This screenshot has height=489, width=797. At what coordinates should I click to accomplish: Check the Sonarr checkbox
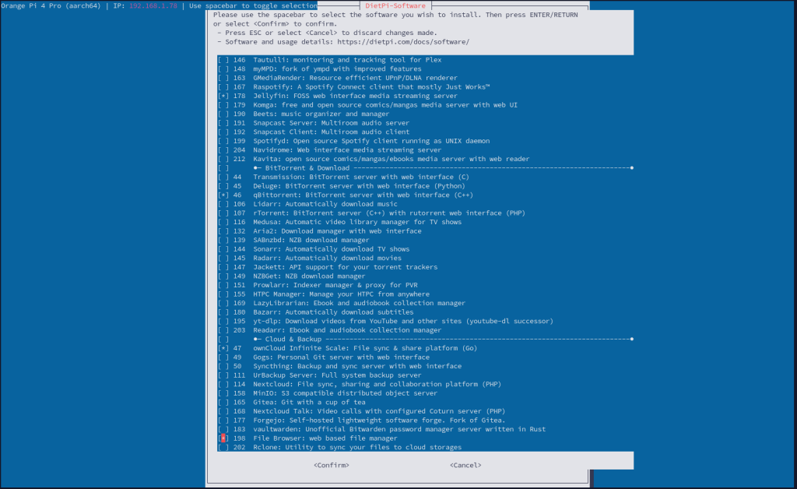click(x=223, y=249)
